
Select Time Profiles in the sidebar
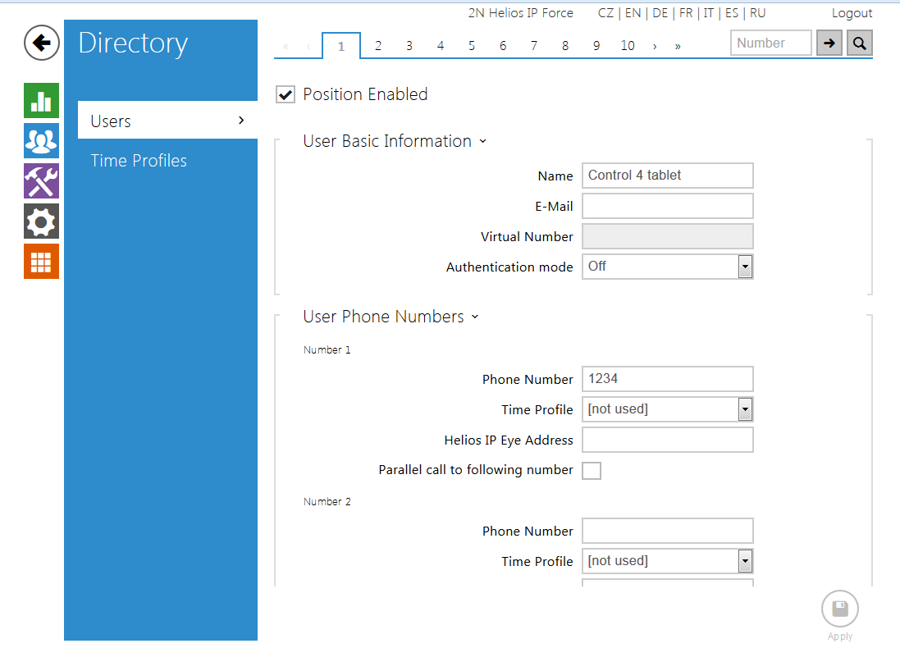click(x=139, y=161)
